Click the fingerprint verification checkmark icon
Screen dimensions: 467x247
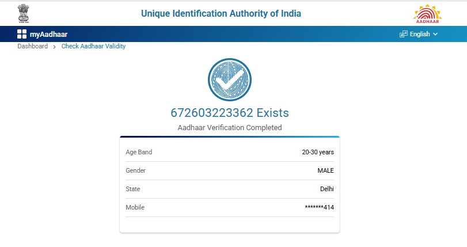coord(230,81)
